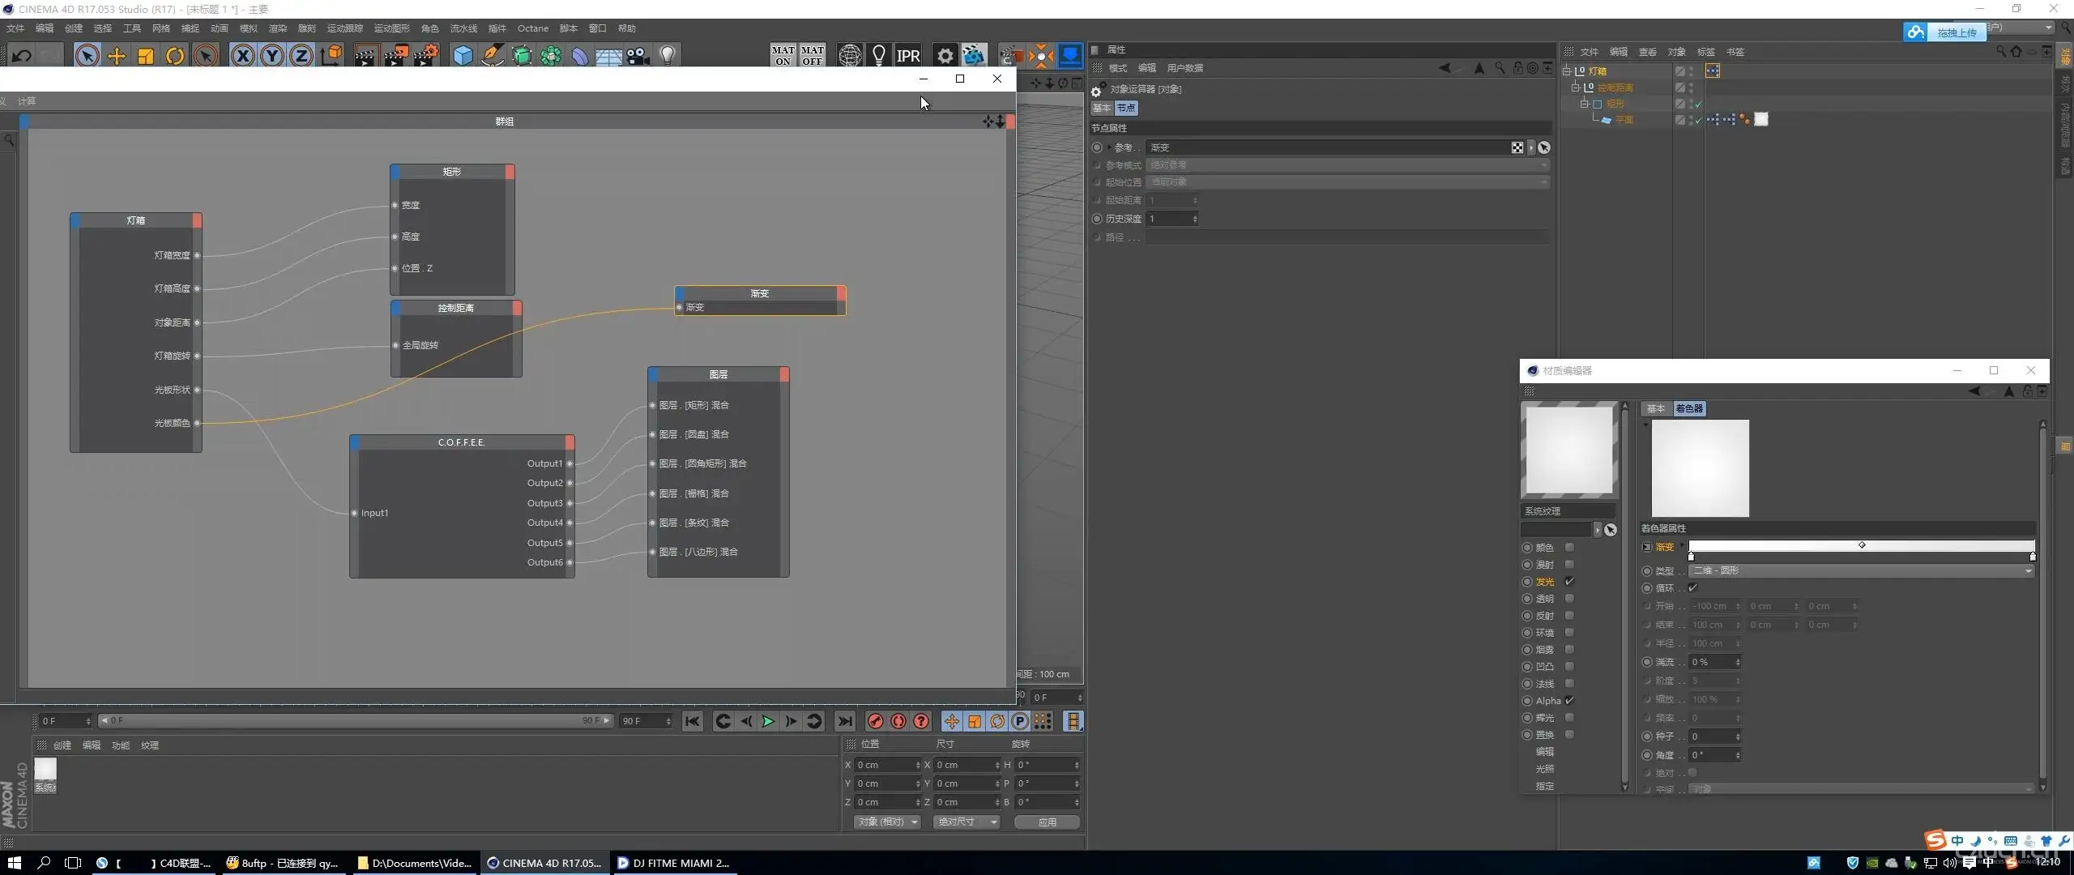Image resolution: width=2074 pixels, height=875 pixels.
Task: Click the Edit render settings icon
Action: coord(425,55)
